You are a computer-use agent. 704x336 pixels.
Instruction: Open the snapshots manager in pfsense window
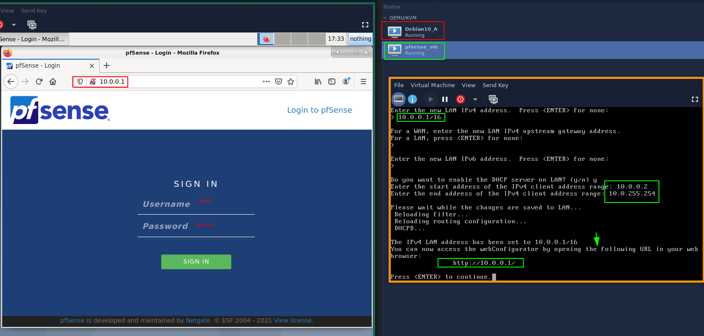pos(493,99)
